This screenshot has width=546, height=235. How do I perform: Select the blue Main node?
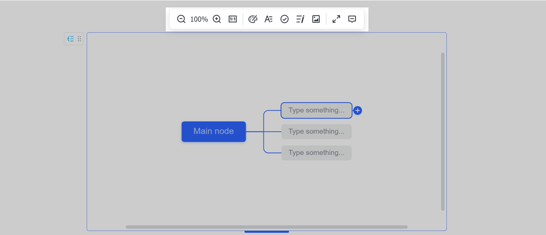coord(213,132)
